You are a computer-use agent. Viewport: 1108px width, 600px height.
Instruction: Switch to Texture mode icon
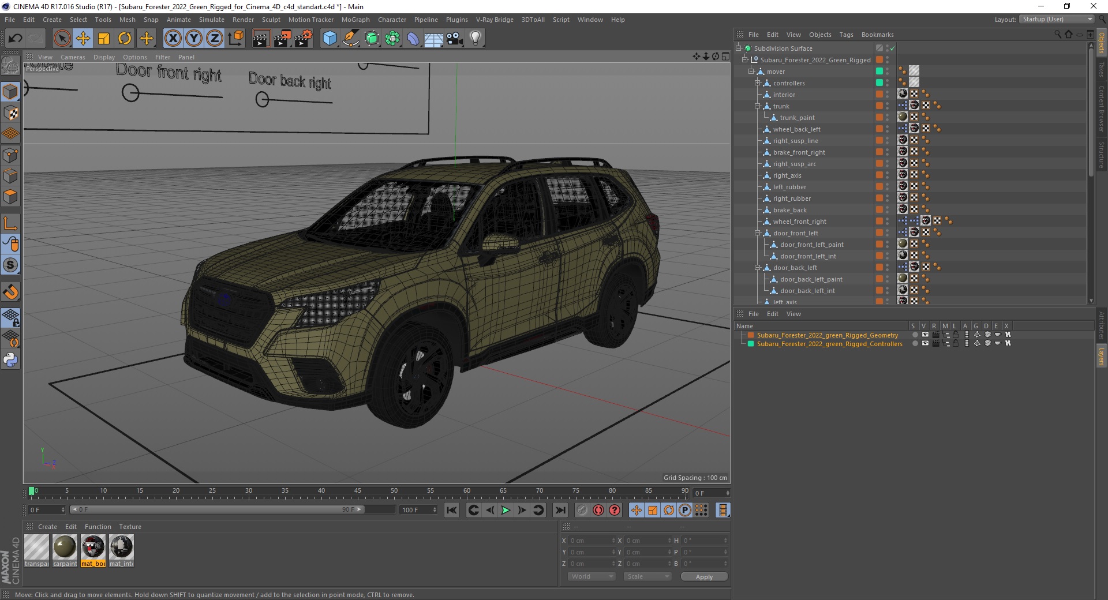[10, 112]
